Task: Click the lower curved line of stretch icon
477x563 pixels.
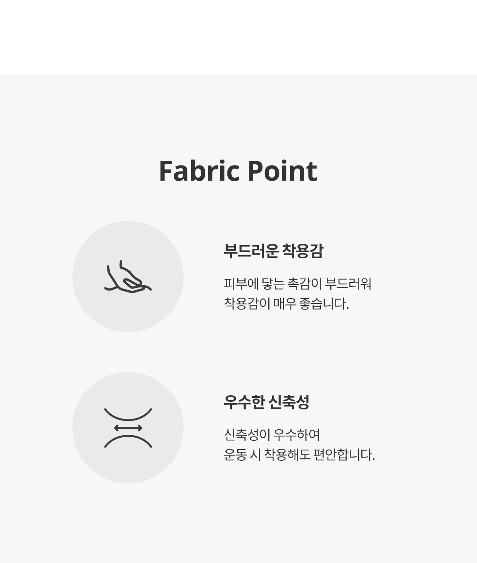Action: tap(128, 441)
